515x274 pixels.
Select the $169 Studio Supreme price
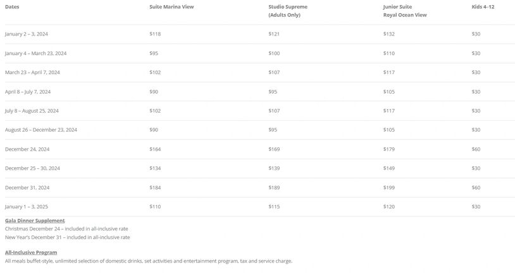point(274,149)
